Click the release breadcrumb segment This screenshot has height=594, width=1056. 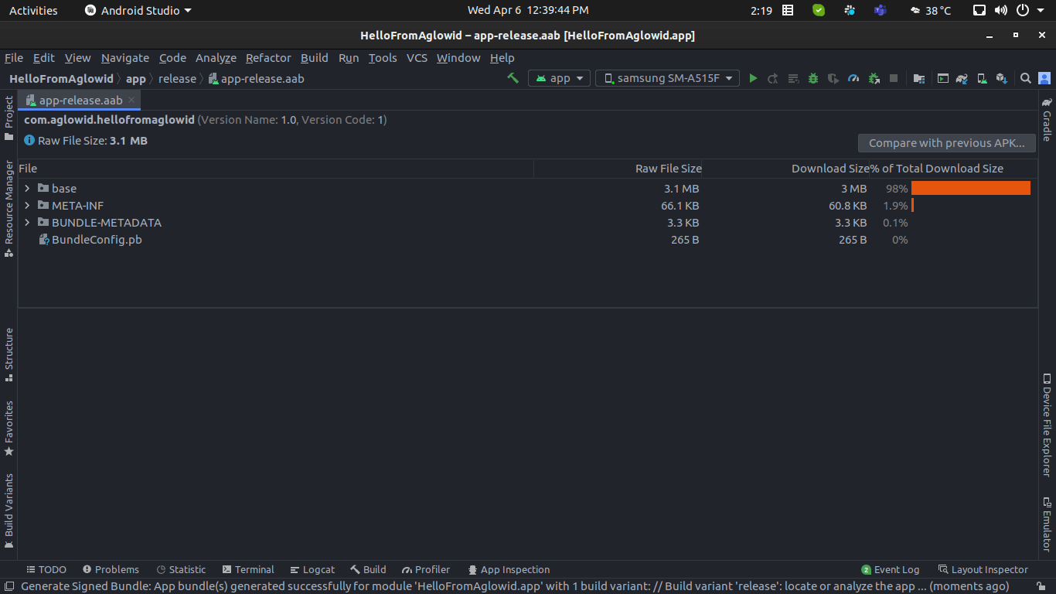(177, 78)
